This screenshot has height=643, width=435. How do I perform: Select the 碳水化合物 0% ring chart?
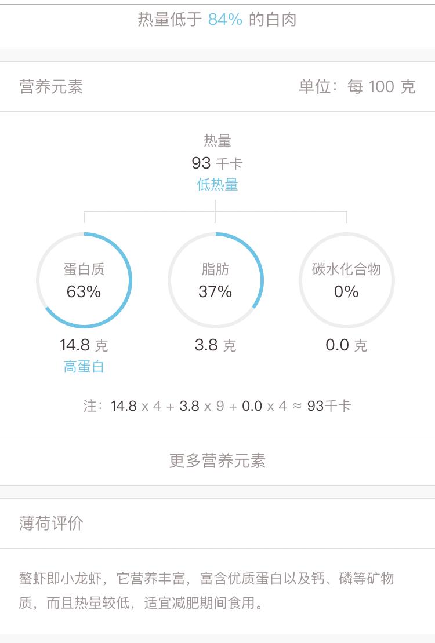coord(347,280)
